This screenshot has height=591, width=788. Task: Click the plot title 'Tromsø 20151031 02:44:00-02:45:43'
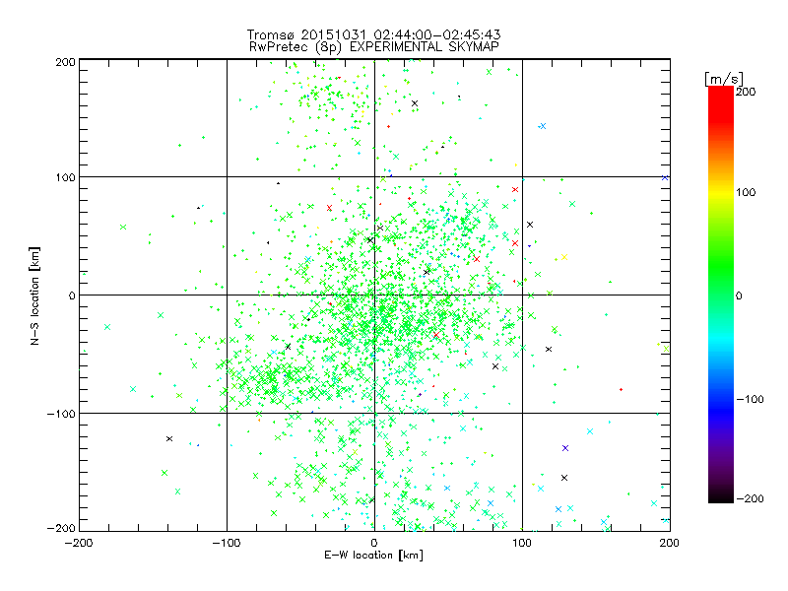coord(373,34)
